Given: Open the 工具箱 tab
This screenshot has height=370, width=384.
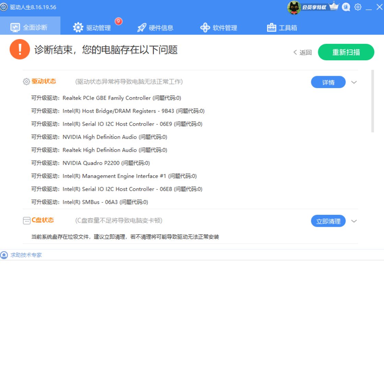Looking at the screenshot, I should 282,27.
